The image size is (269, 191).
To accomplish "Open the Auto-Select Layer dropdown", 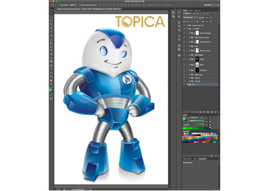I will pos(73,5).
